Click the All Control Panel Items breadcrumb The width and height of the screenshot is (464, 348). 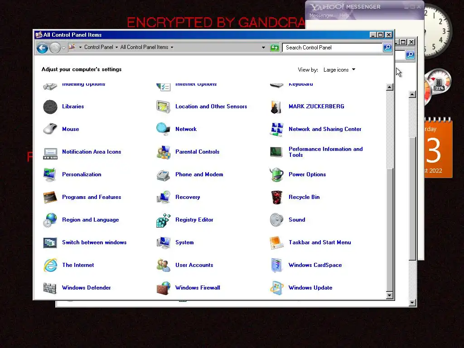tap(144, 47)
